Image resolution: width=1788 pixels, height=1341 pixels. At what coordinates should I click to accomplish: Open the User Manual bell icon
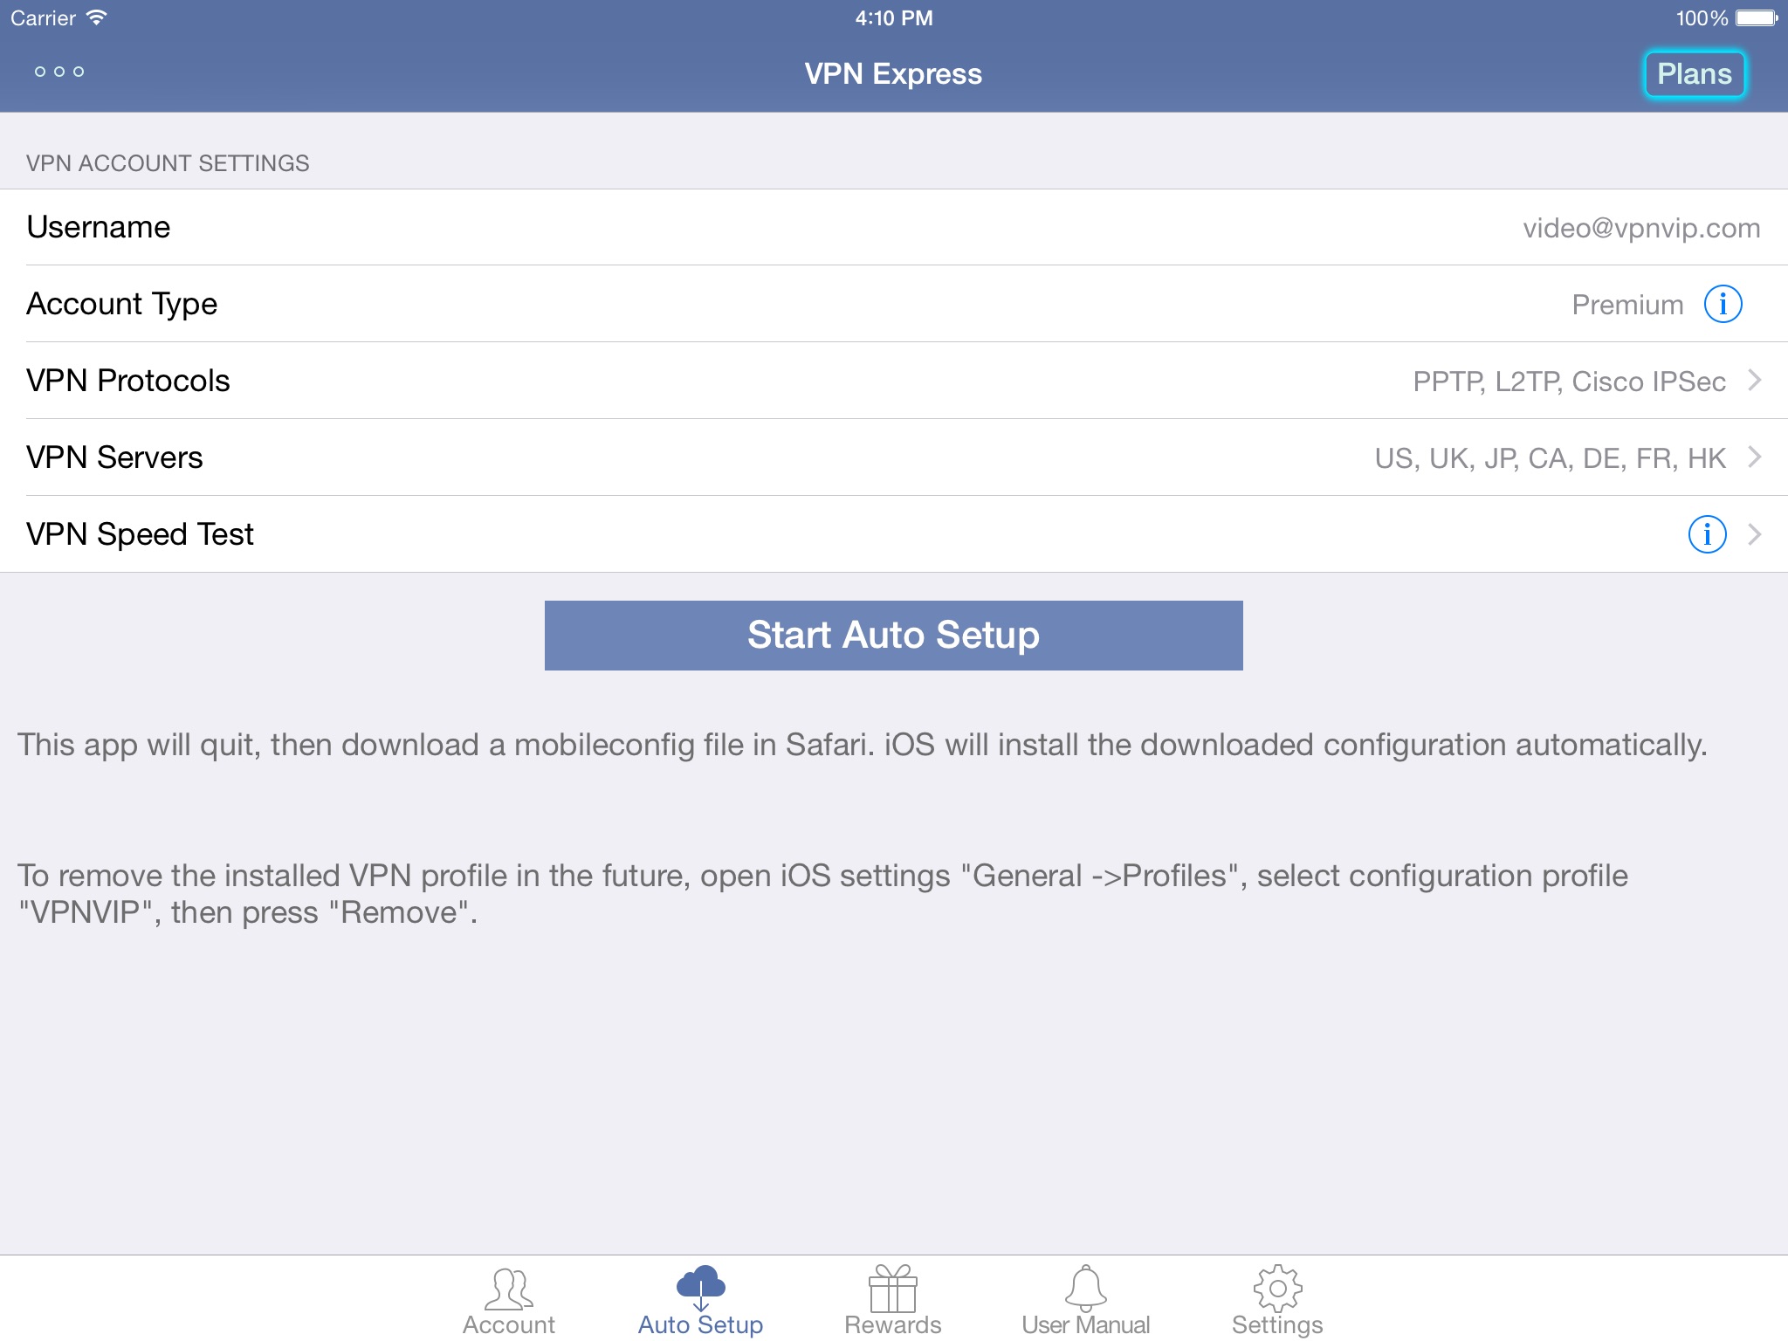tap(1085, 1288)
